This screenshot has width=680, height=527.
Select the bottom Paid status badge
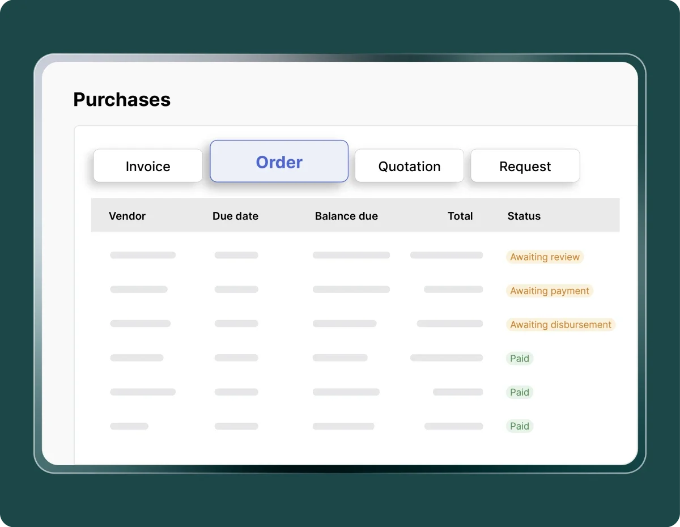(x=520, y=426)
